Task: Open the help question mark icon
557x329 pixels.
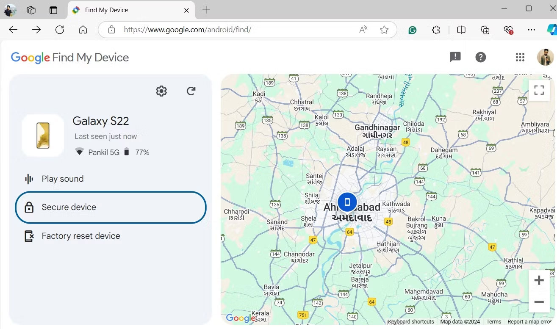Action: pyautogui.click(x=480, y=57)
